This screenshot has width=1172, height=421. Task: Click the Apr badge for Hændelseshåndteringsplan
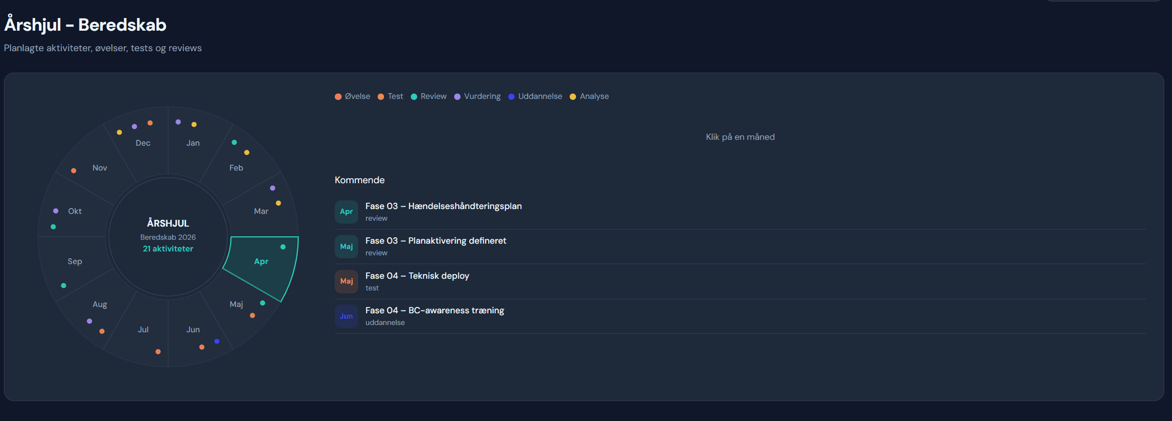(346, 212)
